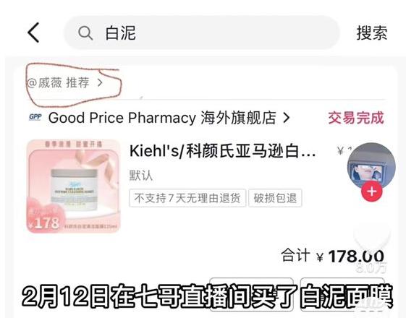406x323 pixels.
Task: Open the @戚薇 推荐 link
Action: tap(64, 83)
